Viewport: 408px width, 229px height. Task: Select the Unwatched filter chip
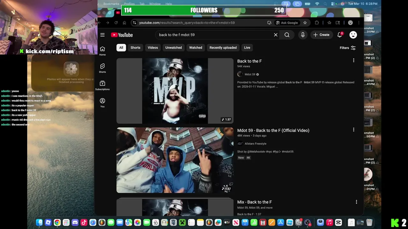pos(174,48)
